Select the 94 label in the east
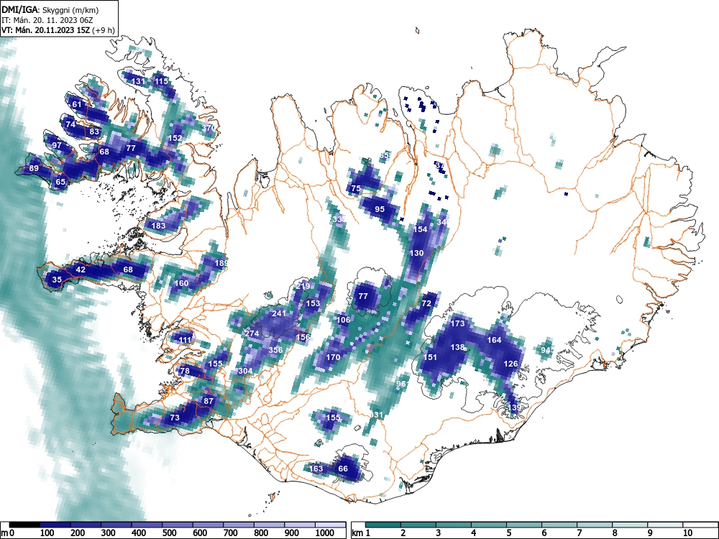Viewport: 719px width, 539px height. point(546,350)
